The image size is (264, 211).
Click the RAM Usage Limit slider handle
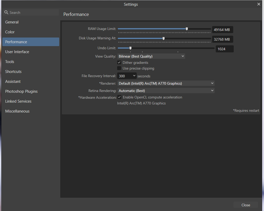coord(187,29)
